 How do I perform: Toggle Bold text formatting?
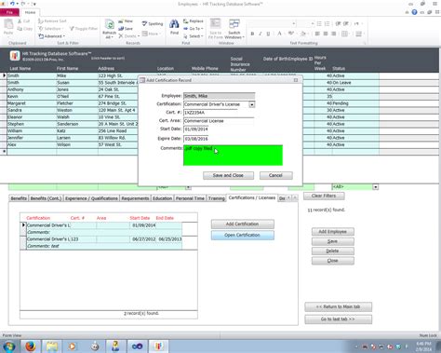[252, 34]
